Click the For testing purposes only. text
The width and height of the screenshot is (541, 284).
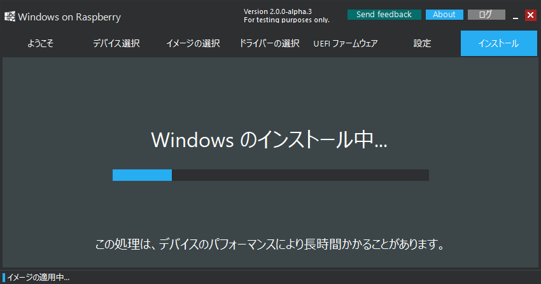[286, 20]
